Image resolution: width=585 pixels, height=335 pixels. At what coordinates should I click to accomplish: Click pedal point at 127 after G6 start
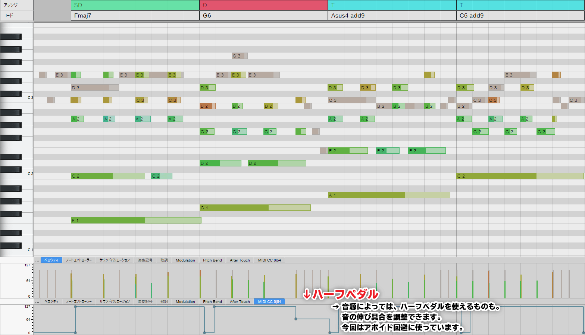pyautogui.click(x=214, y=307)
